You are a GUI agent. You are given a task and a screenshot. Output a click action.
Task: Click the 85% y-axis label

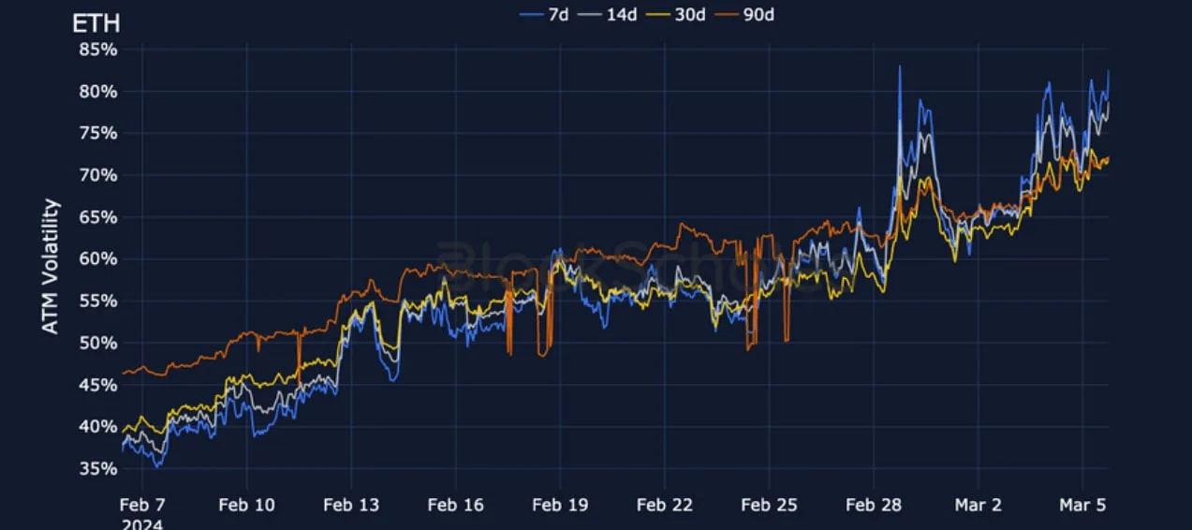(97, 50)
